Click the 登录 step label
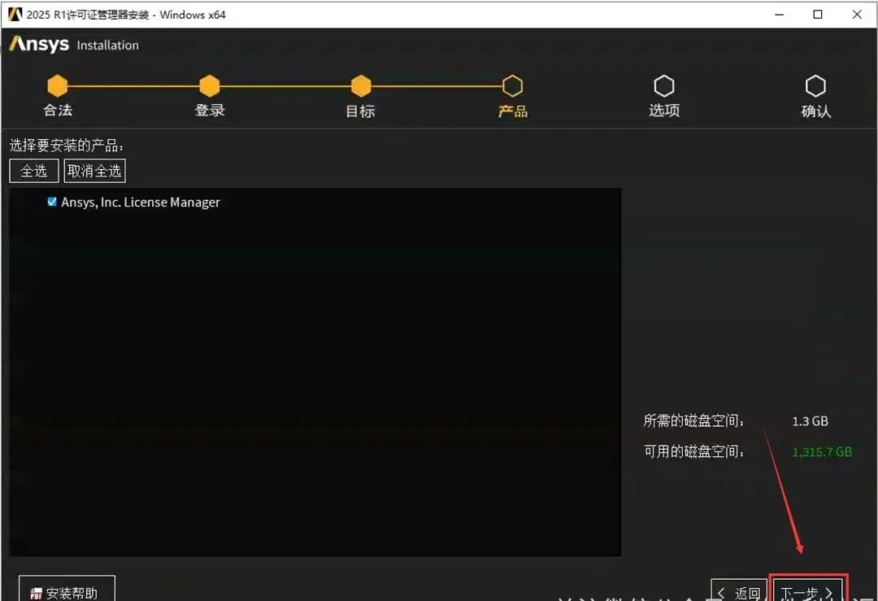Image resolution: width=878 pixels, height=601 pixels. 210,111
